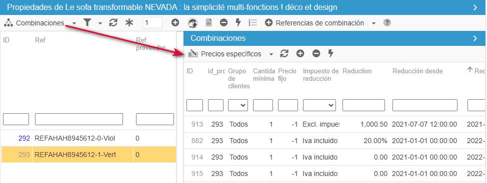The height and width of the screenshot is (183, 487).
Task: Click the asterisk select-all icon
Action: 129,22
